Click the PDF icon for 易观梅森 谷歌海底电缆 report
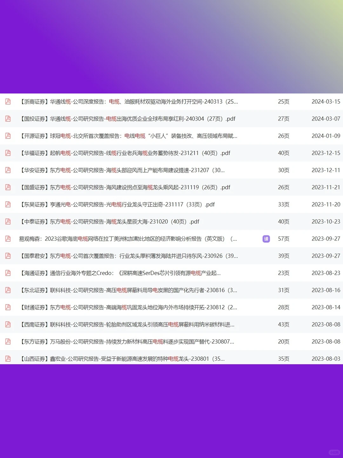 click(8, 239)
